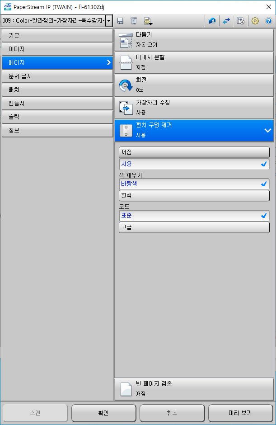The width and height of the screenshot is (276, 425).
Task: Expand the 회전 0도 setting
Action: pyautogui.click(x=194, y=85)
